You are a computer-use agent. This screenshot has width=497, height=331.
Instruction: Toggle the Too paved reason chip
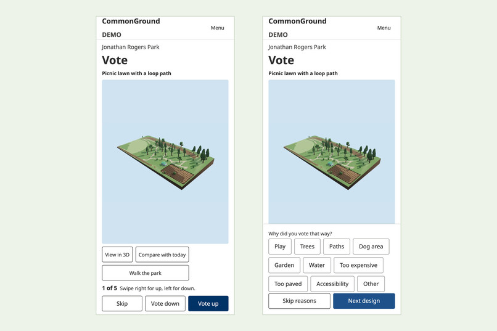pos(288,284)
